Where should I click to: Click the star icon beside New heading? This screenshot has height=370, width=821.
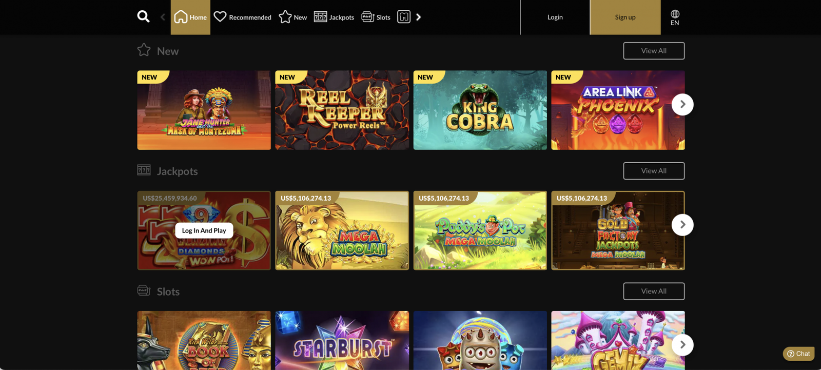(x=144, y=50)
